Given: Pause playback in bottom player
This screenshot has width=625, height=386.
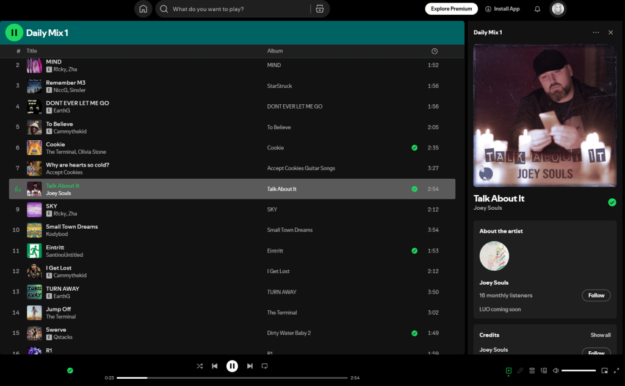Looking at the screenshot, I should pos(232,366).
